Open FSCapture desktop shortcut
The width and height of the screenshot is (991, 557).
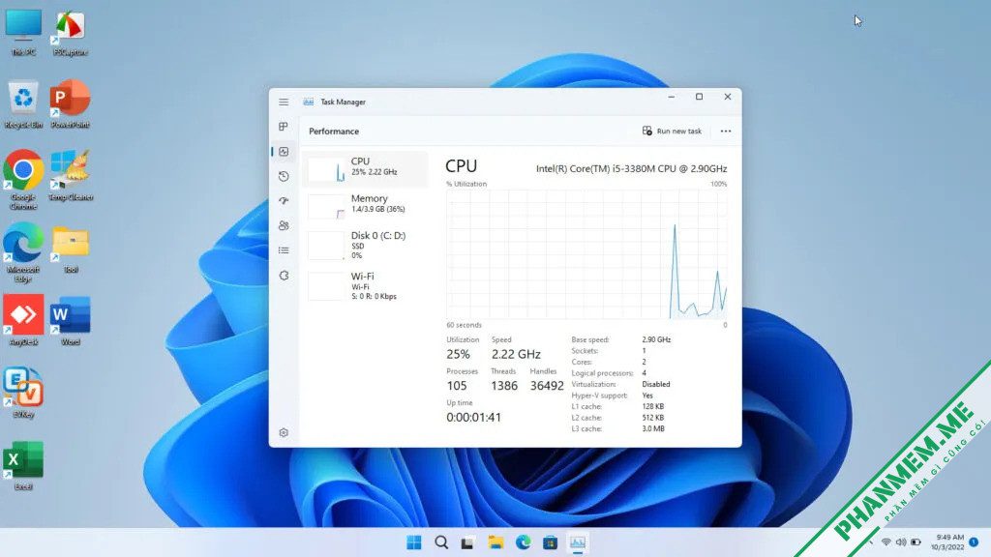[x=70, y=33]
